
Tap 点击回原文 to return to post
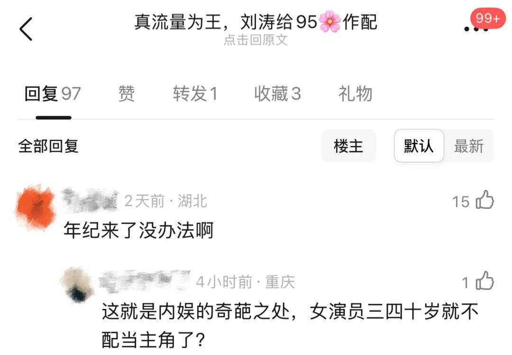click(256, 40)
